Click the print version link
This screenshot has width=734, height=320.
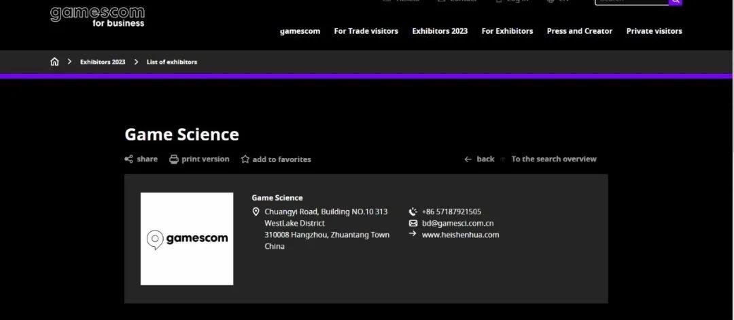(x=205, y=159)
